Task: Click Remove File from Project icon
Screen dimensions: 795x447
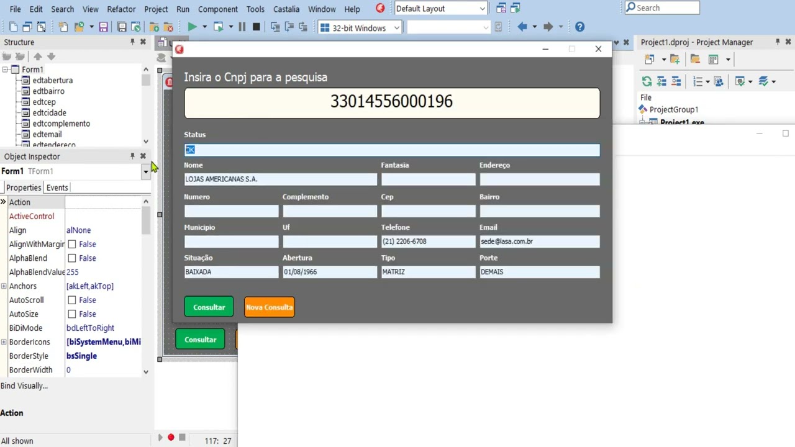Action: click(168, 27)
